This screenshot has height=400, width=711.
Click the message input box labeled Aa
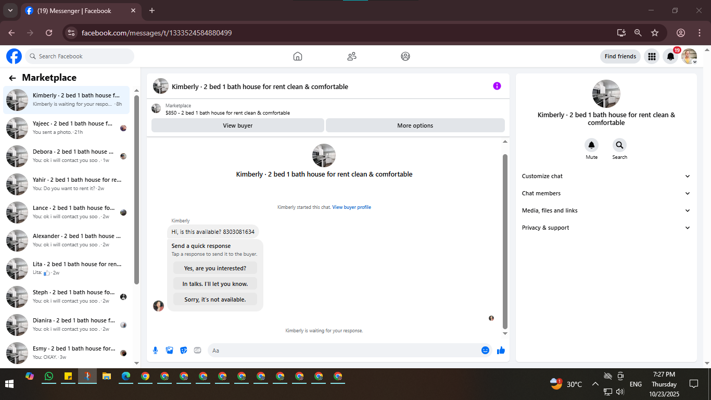[x=344, y=351]
